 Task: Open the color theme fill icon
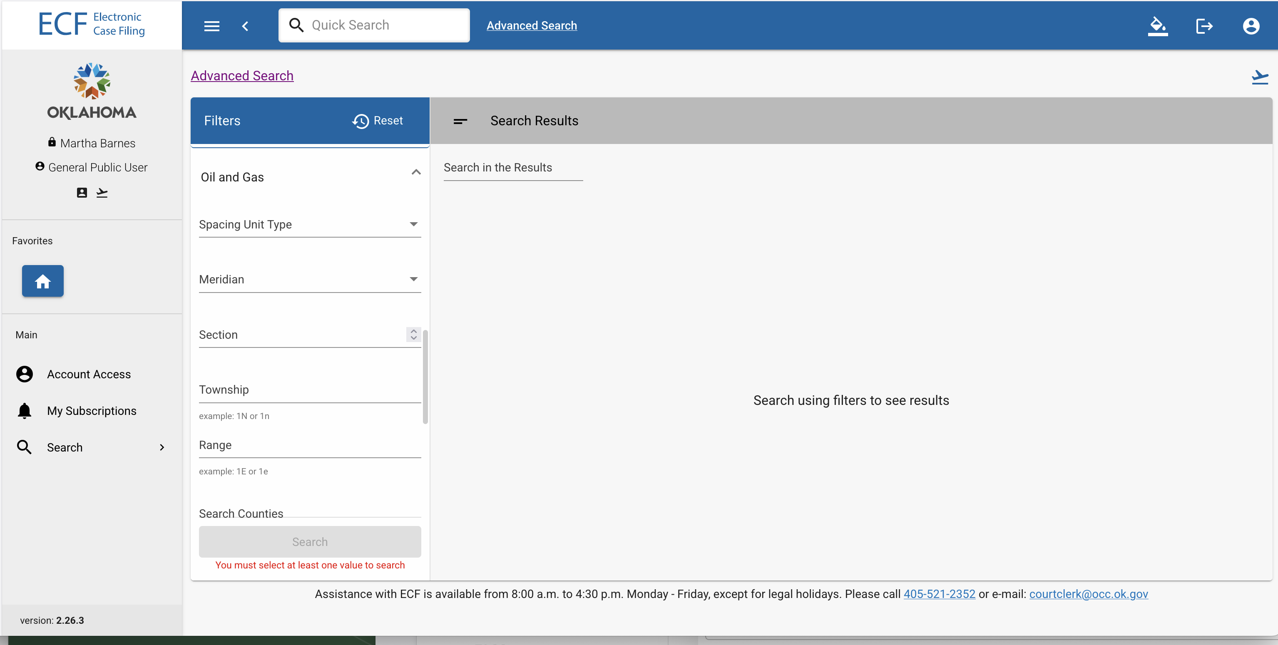tap(1157, 26)
